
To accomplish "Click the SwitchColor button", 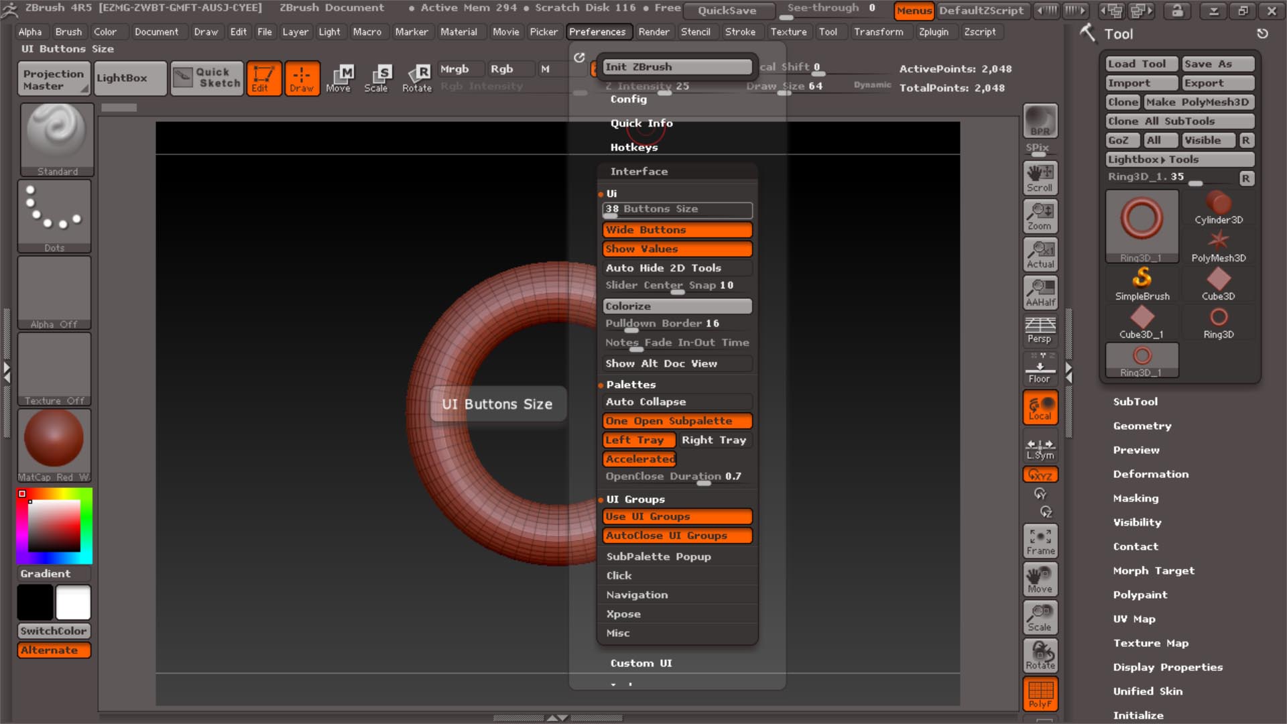I will (x=54, y=631).
